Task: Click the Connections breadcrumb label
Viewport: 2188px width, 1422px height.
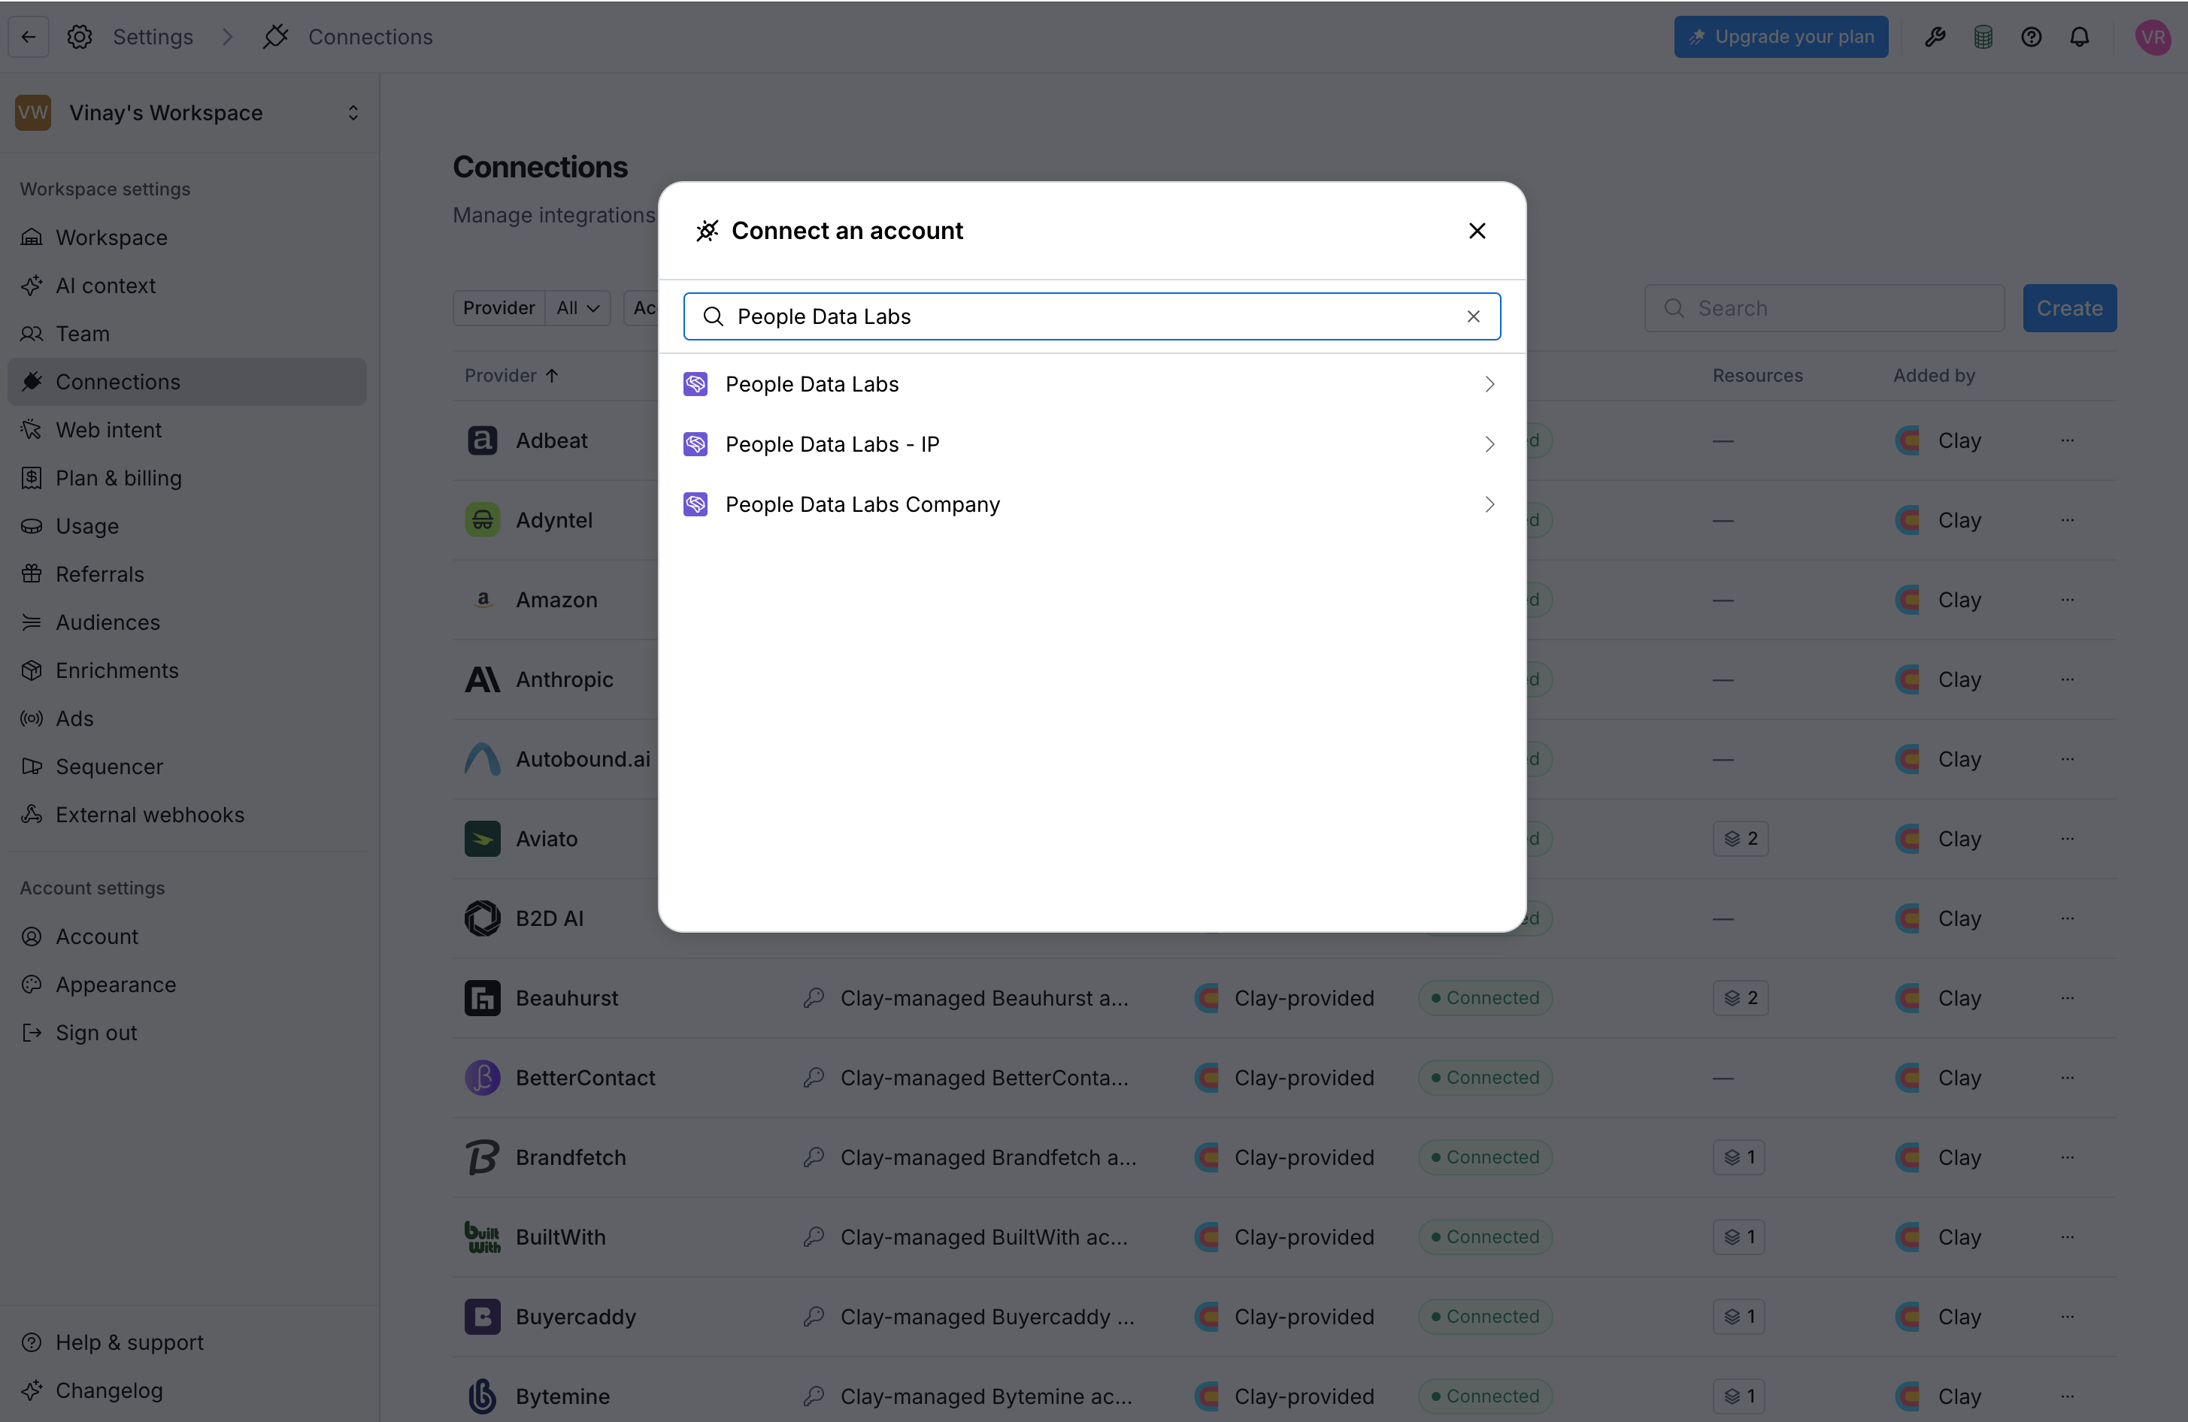Action: pyautogui.click(x=370, y=37)
